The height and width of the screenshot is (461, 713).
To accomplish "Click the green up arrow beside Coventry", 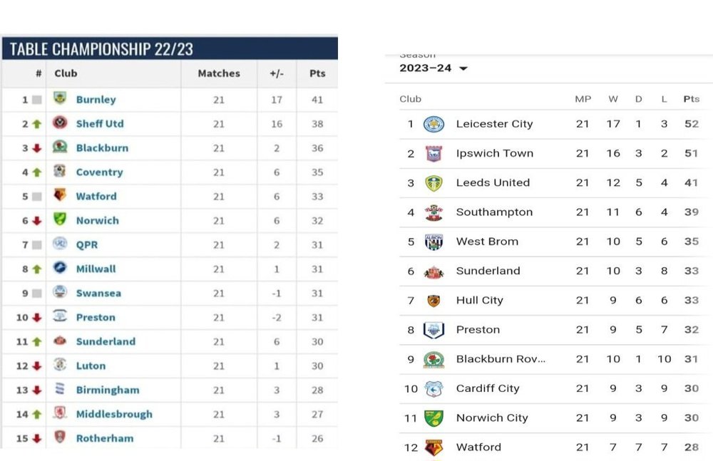I will pos(37,172).
